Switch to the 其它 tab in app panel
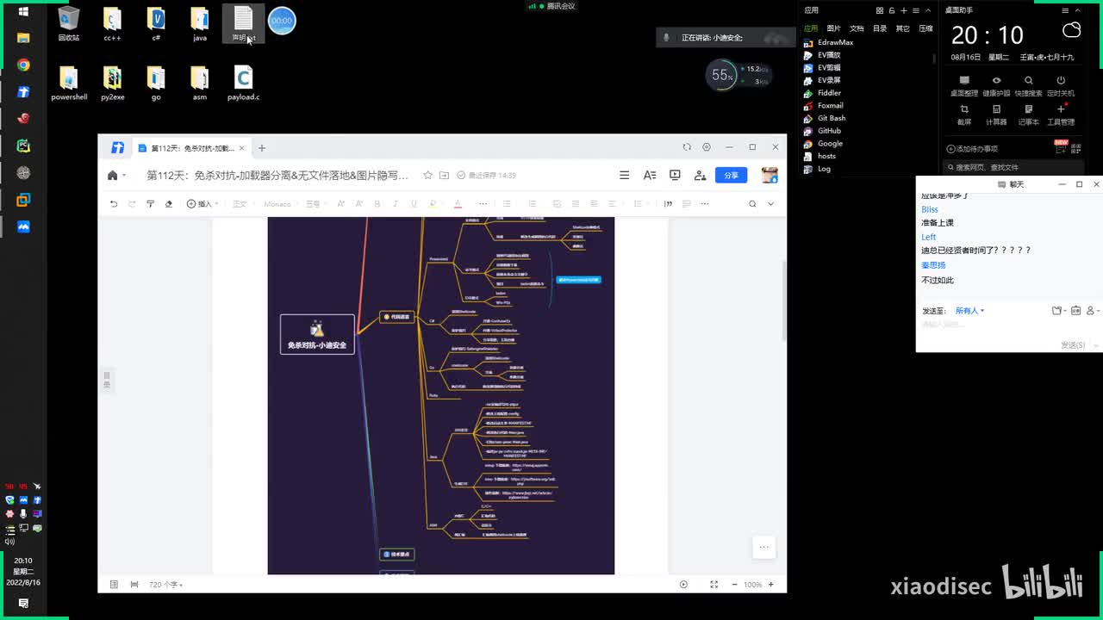 [902, 28]
